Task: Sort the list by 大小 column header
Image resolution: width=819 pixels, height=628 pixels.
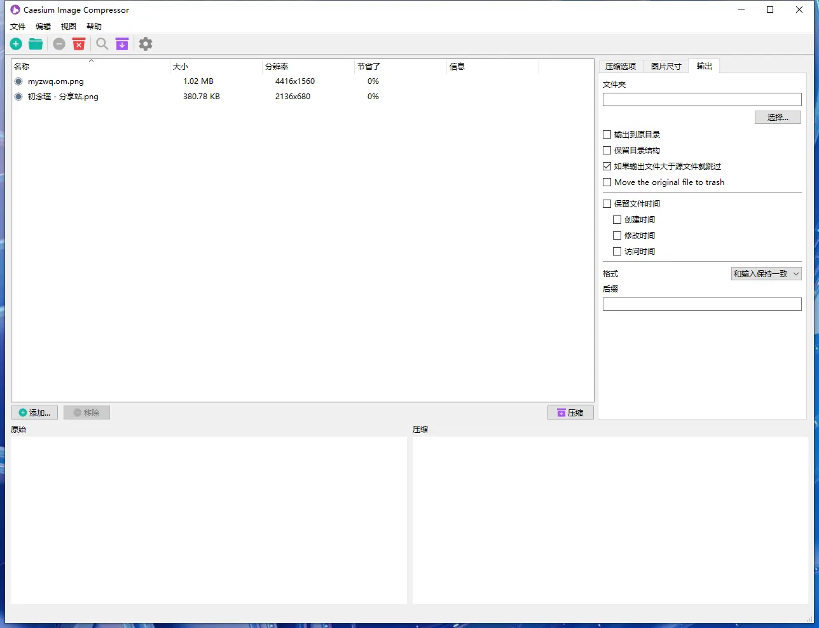Action: point(181,67)
